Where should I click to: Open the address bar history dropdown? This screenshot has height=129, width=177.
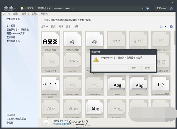[143, 9]
